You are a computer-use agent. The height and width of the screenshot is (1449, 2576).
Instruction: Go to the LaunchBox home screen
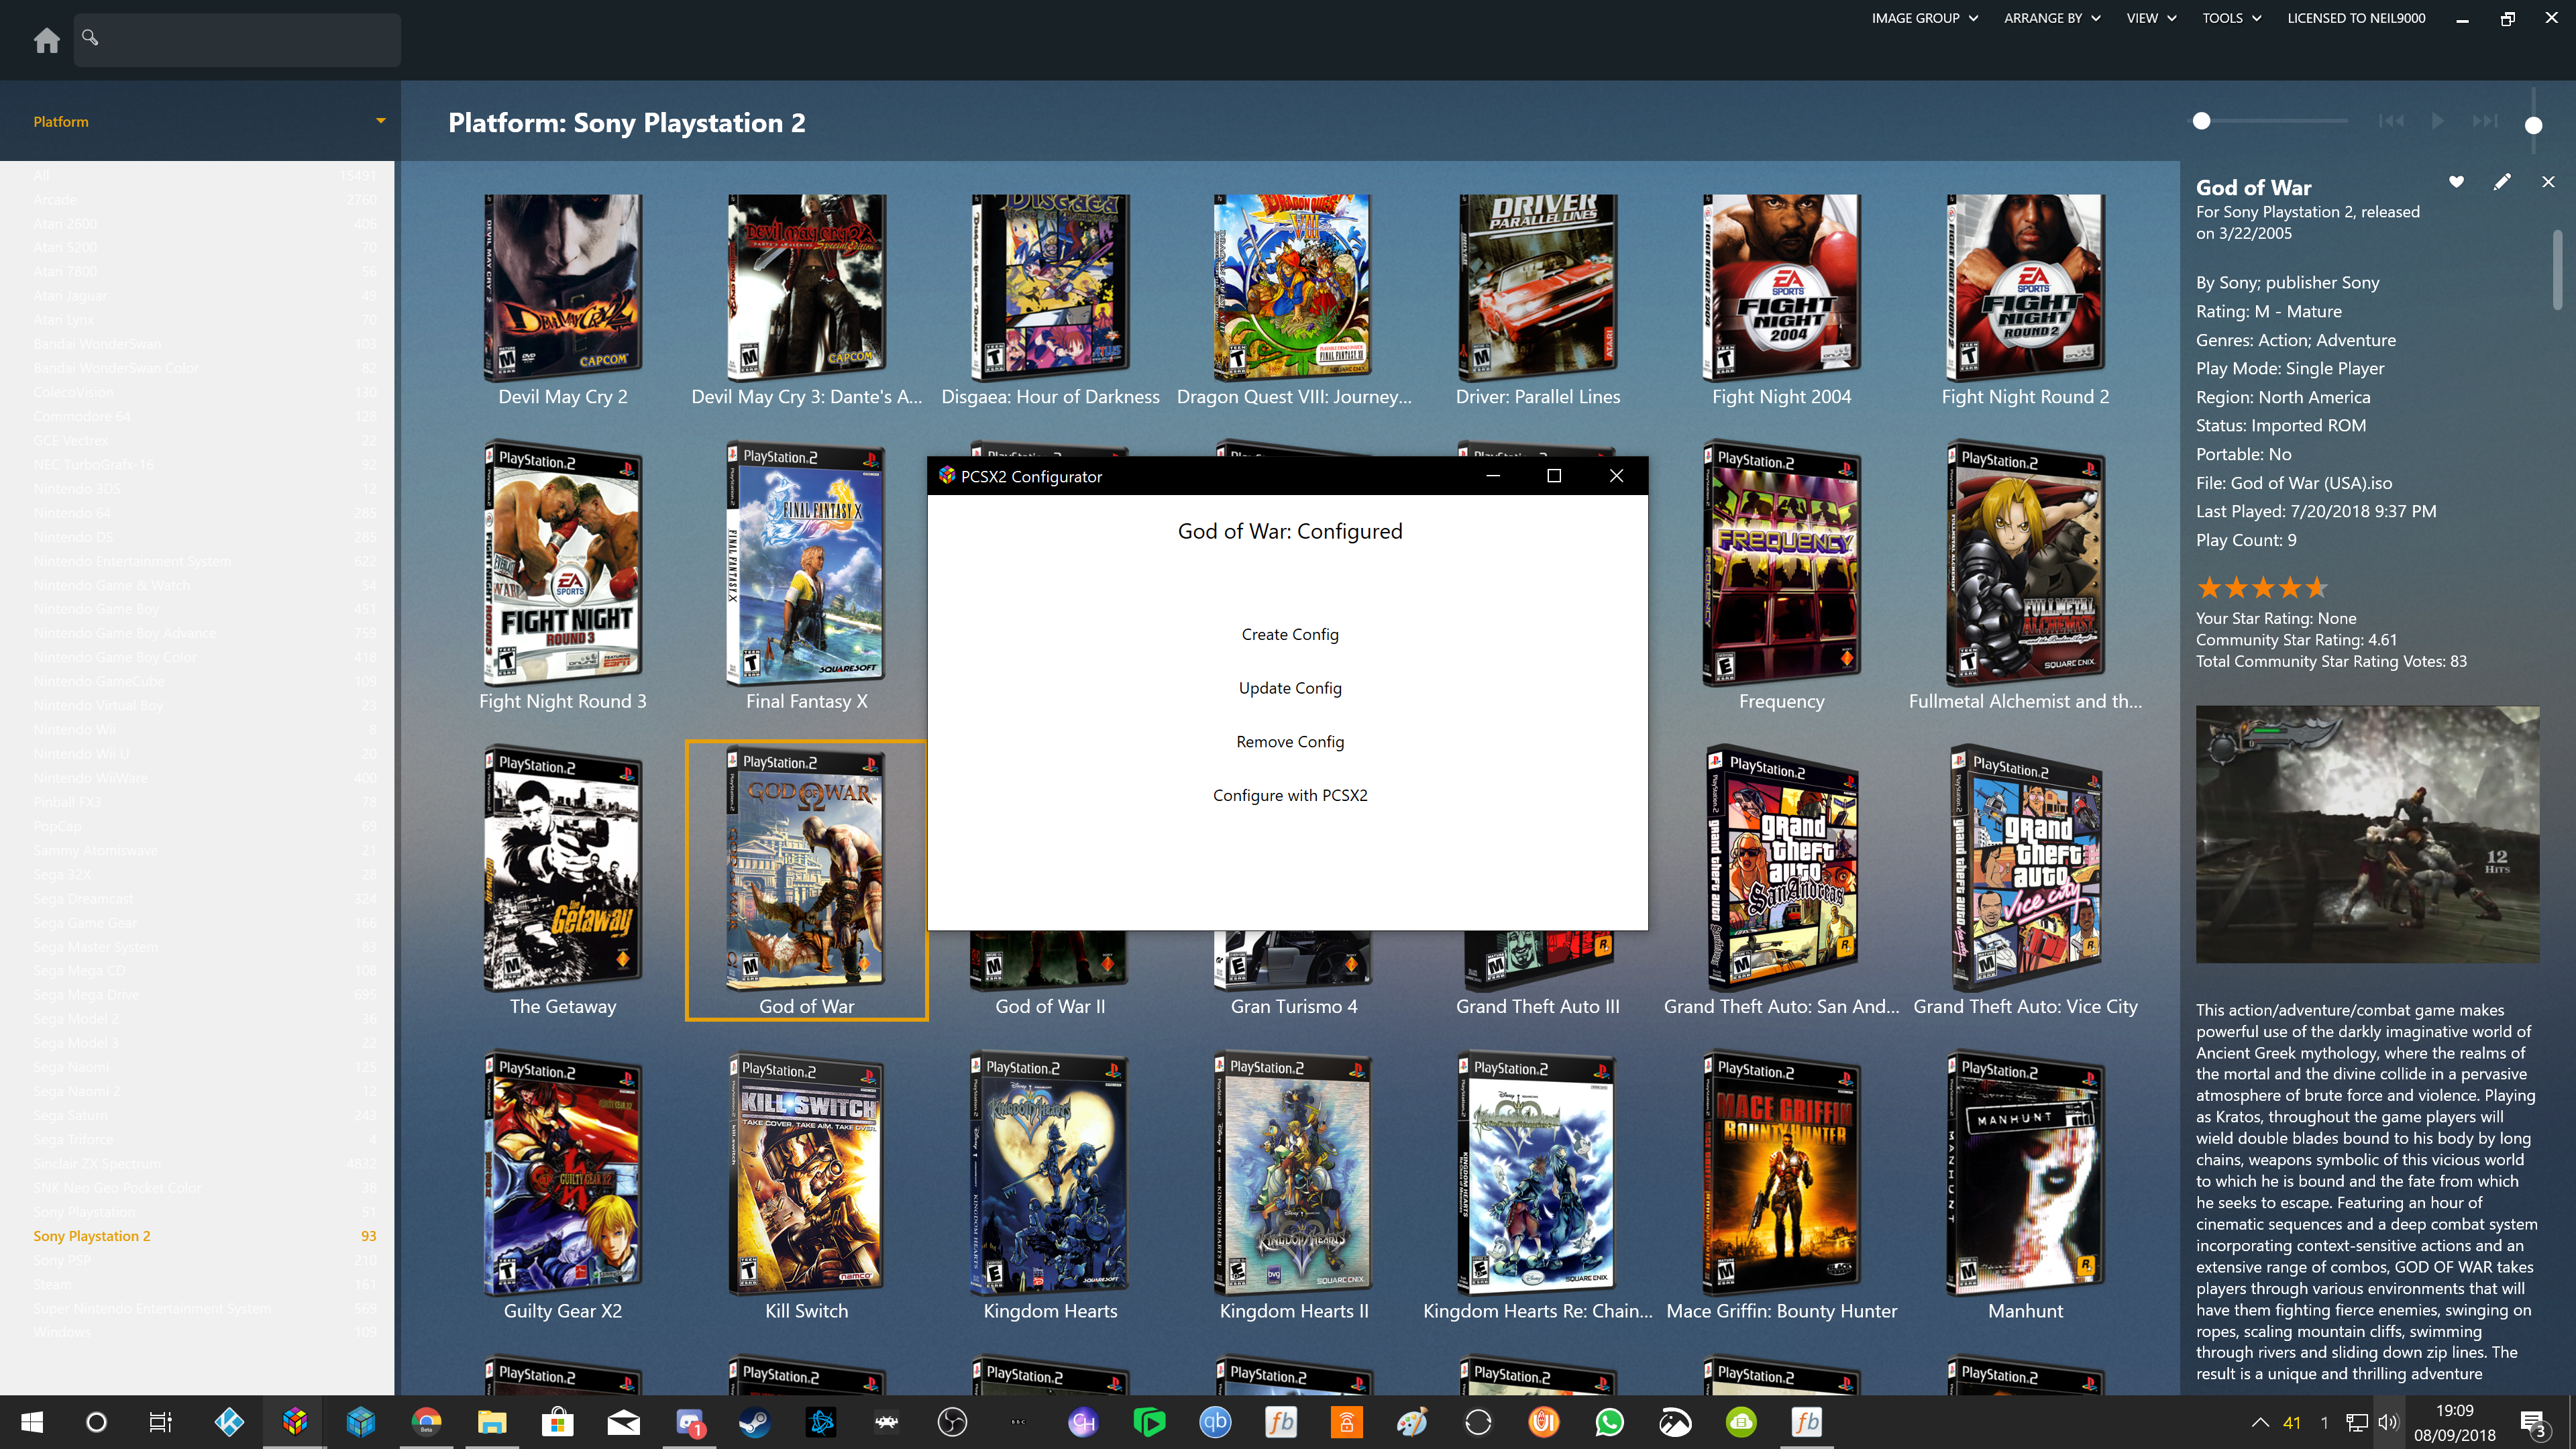46,40
